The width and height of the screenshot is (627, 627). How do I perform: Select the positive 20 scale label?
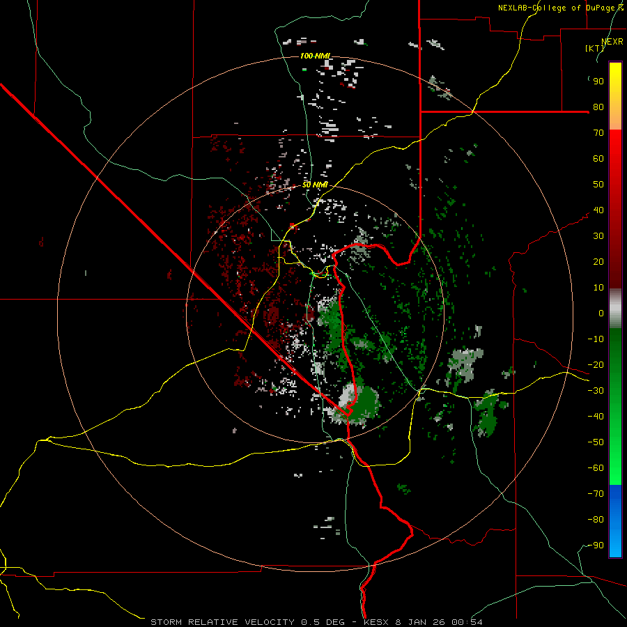598,261
